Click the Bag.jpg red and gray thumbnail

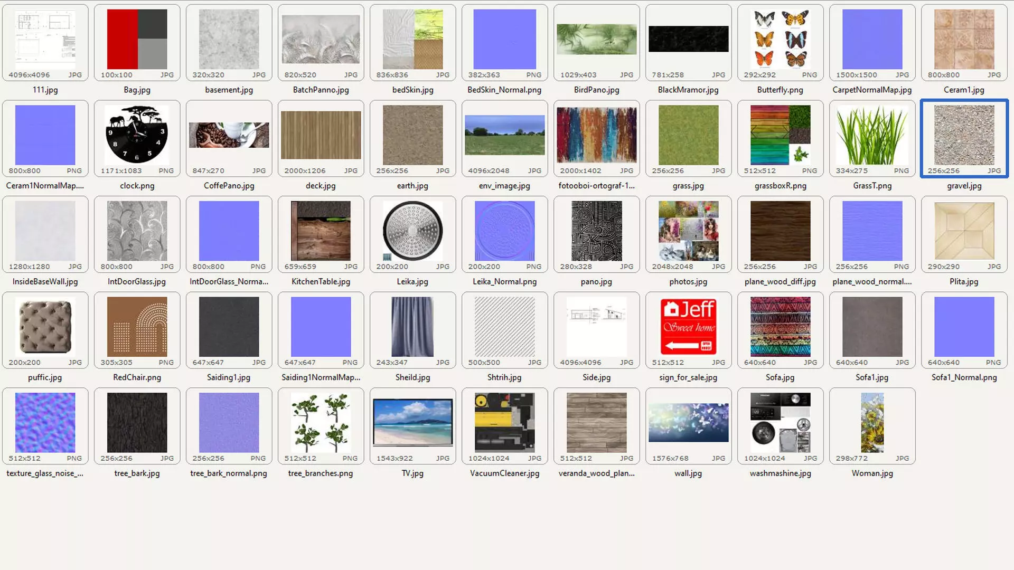tap(137, 40)
